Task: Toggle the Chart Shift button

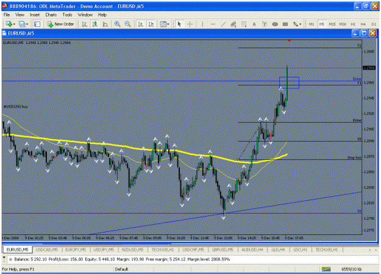Action: (151, 24)
